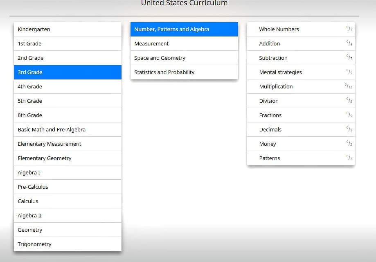This screenshot has height=262, width=376.
Task: Open the Whole Numbers topic
Action: coord(301,29)
